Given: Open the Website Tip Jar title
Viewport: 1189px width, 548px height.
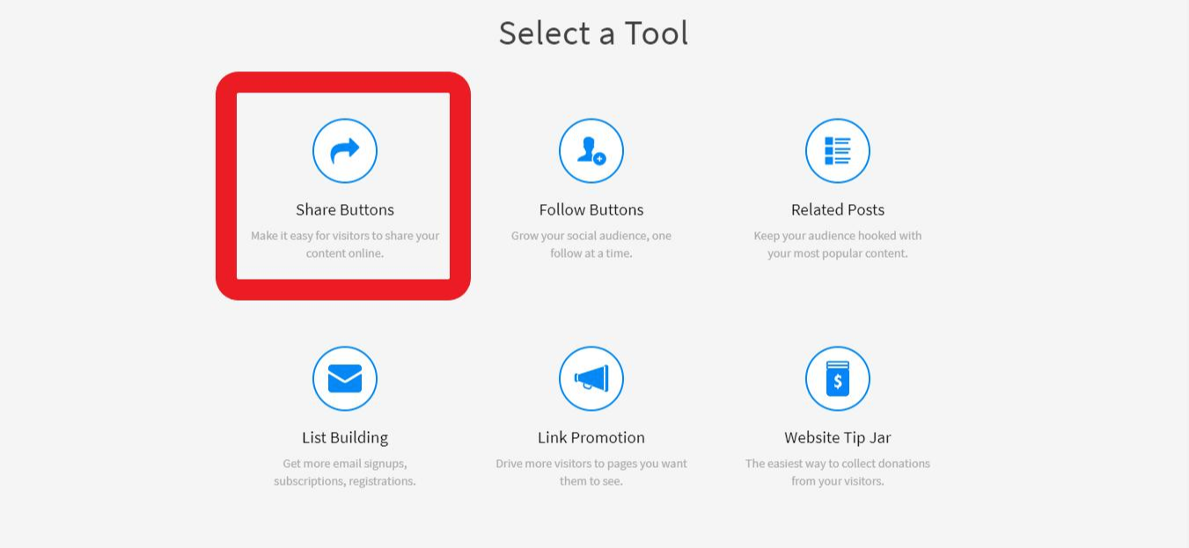Looking at the screenshot, I should click(838, 437).
